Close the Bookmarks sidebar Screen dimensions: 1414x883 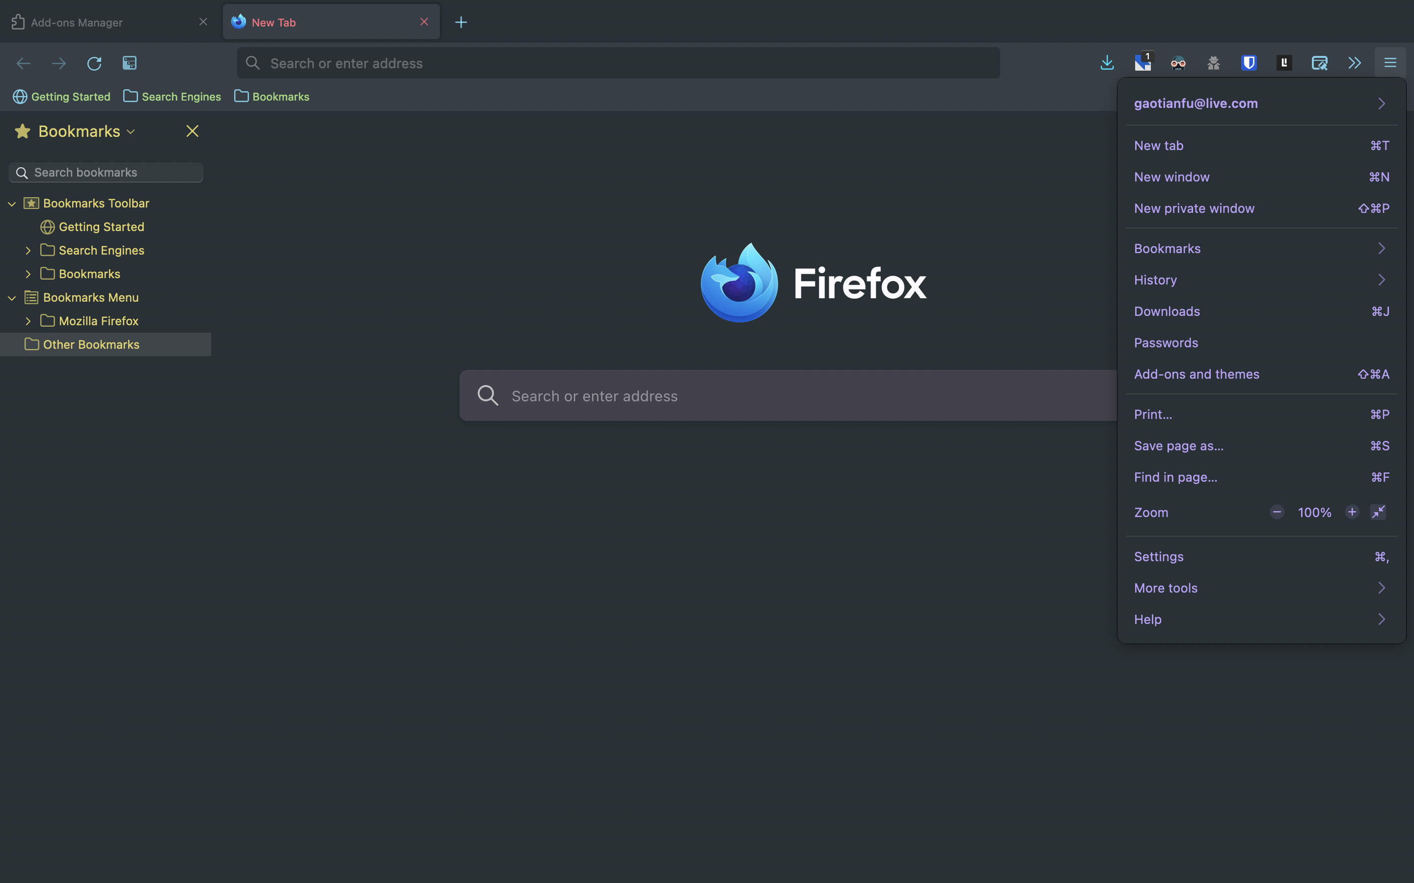click(192, 131)
